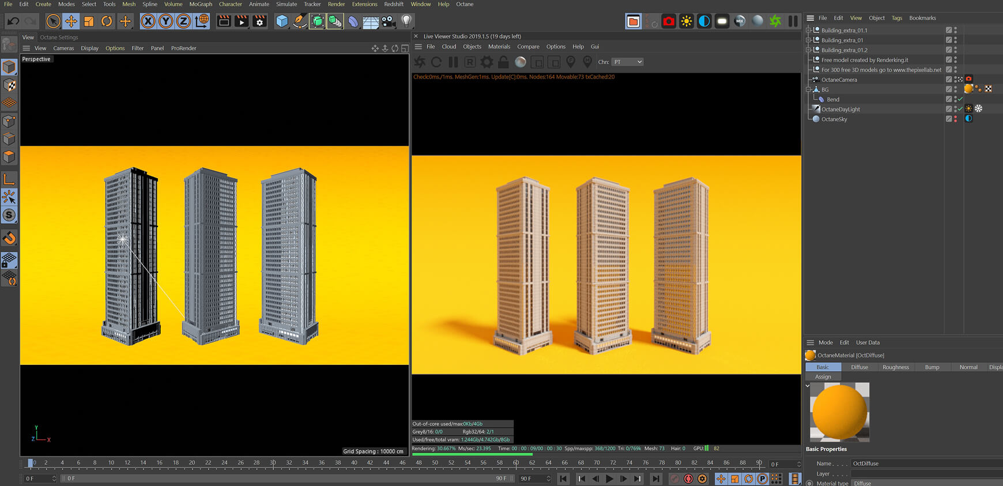Open the Spline Pen tool
The image size is (1003, 486).
point(300,21)
